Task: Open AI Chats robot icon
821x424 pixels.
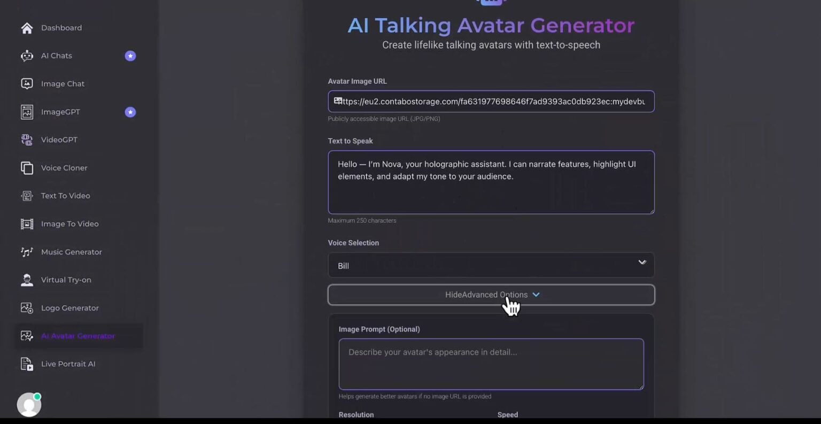Action: tap(27, 56)
